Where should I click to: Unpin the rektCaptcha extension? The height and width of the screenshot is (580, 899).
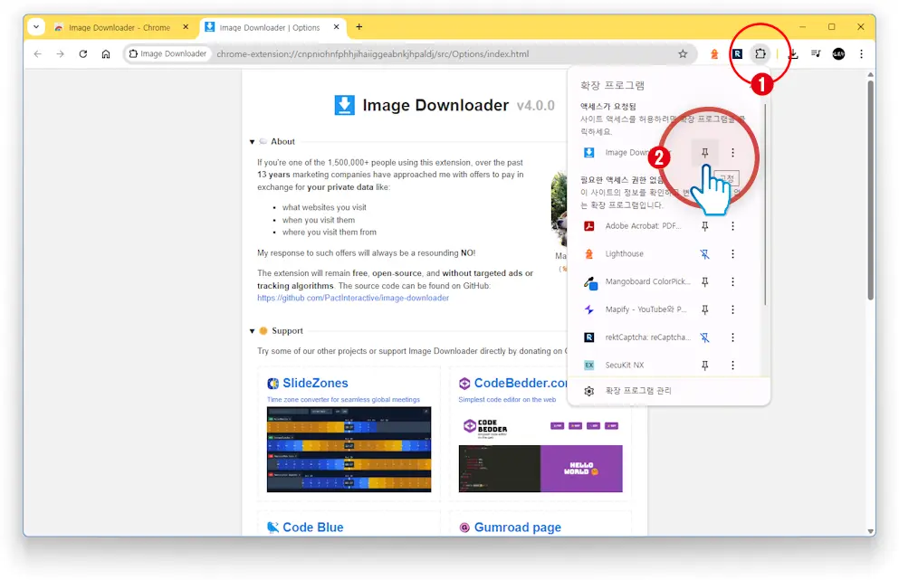click(704, 338)
